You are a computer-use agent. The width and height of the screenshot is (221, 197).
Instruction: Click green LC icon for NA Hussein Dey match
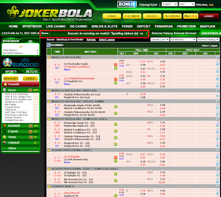[116, 161]
